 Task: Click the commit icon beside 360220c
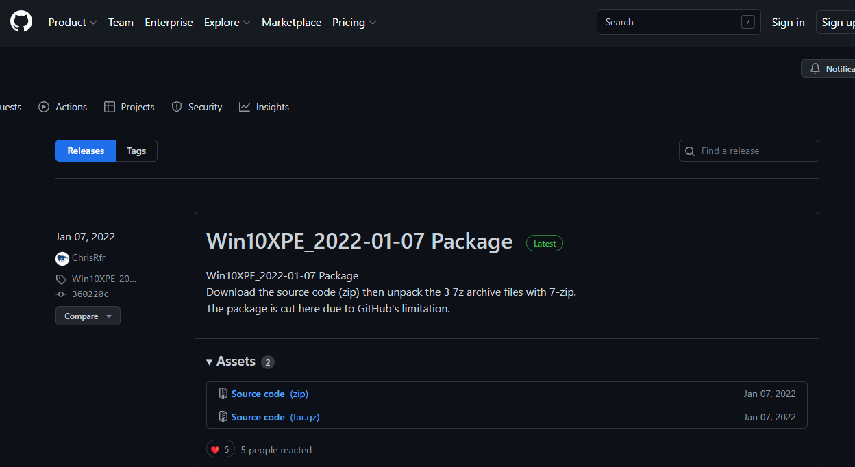(61, 294)
